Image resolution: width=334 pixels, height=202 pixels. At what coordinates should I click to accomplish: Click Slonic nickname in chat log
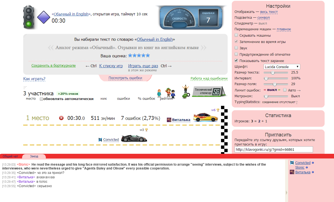pyautogui.click(x=23, y=165)
